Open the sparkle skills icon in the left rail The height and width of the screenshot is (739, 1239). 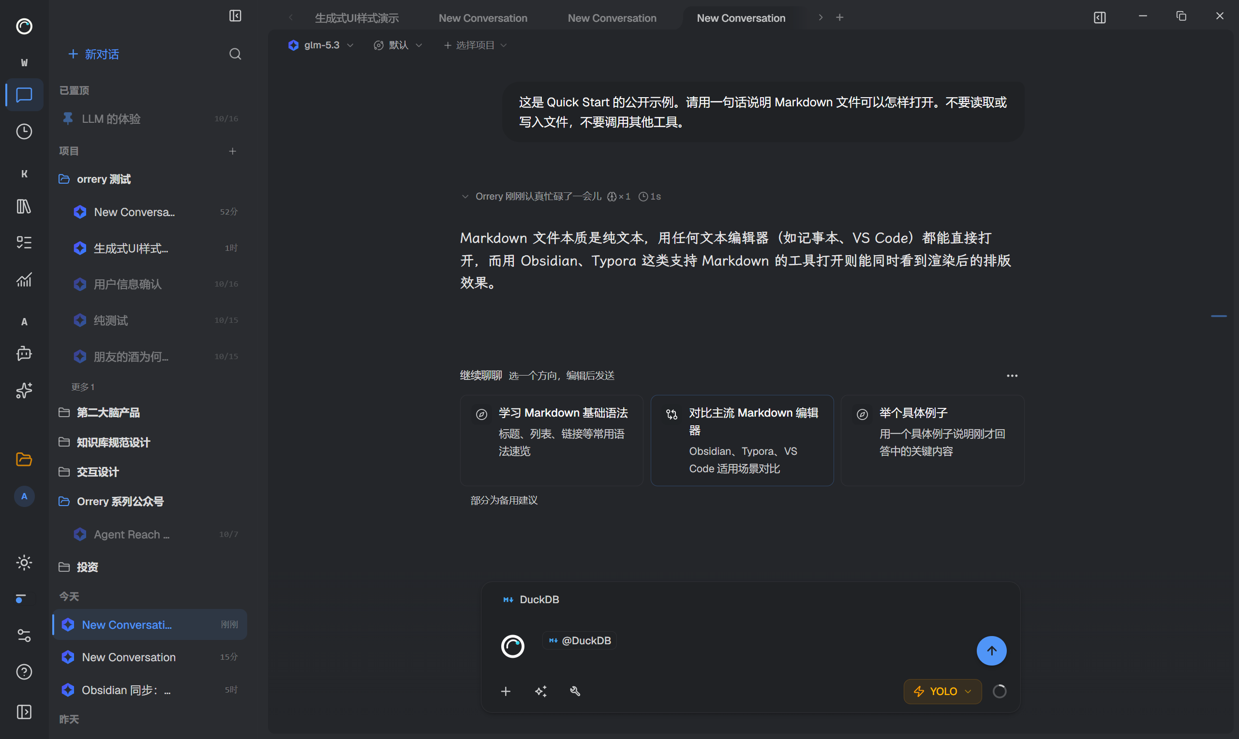tap(24, 391)
